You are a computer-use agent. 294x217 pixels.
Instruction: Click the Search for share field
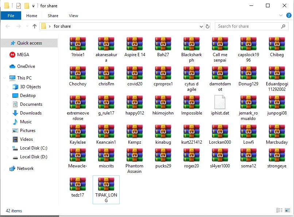(x=252, y=26)
